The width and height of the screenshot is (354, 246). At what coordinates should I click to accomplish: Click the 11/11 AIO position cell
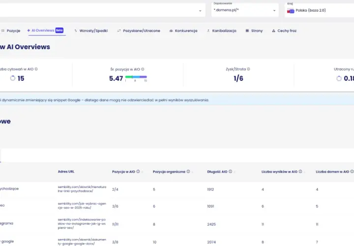tap(116, 224)
